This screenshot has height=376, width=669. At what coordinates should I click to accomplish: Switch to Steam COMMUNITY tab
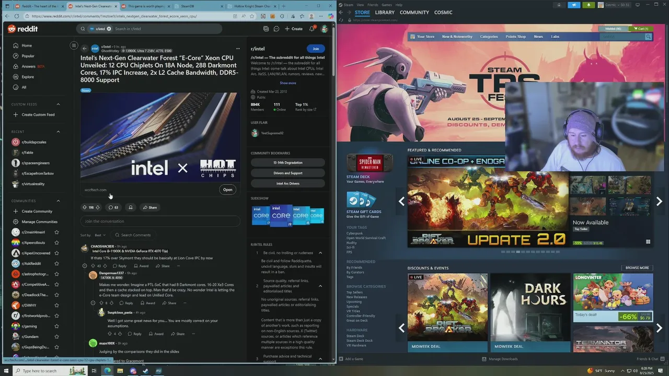pyautogui.click(x=414, y=12)
